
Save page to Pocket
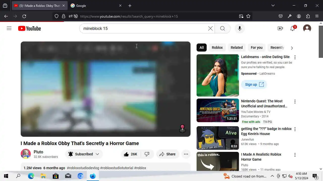pyautogui.click(x=281, y=16)
